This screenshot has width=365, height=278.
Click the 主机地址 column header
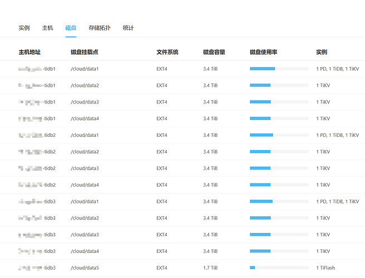(x=30, y=52)
